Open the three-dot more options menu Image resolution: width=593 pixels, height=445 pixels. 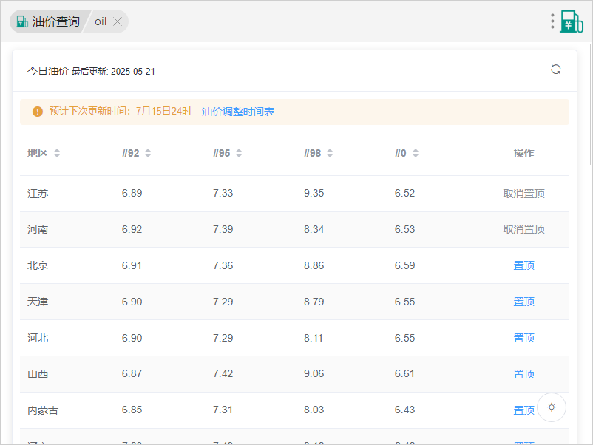click(x=552, y=21)
